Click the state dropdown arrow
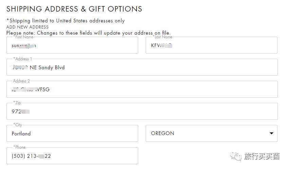The image size is (289, 169). [x=271, y=133]
